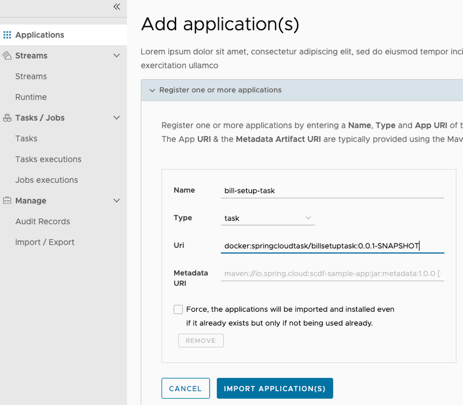Click the Manage sidebar icon
The image size is (463, 405).
click(6, 201)
